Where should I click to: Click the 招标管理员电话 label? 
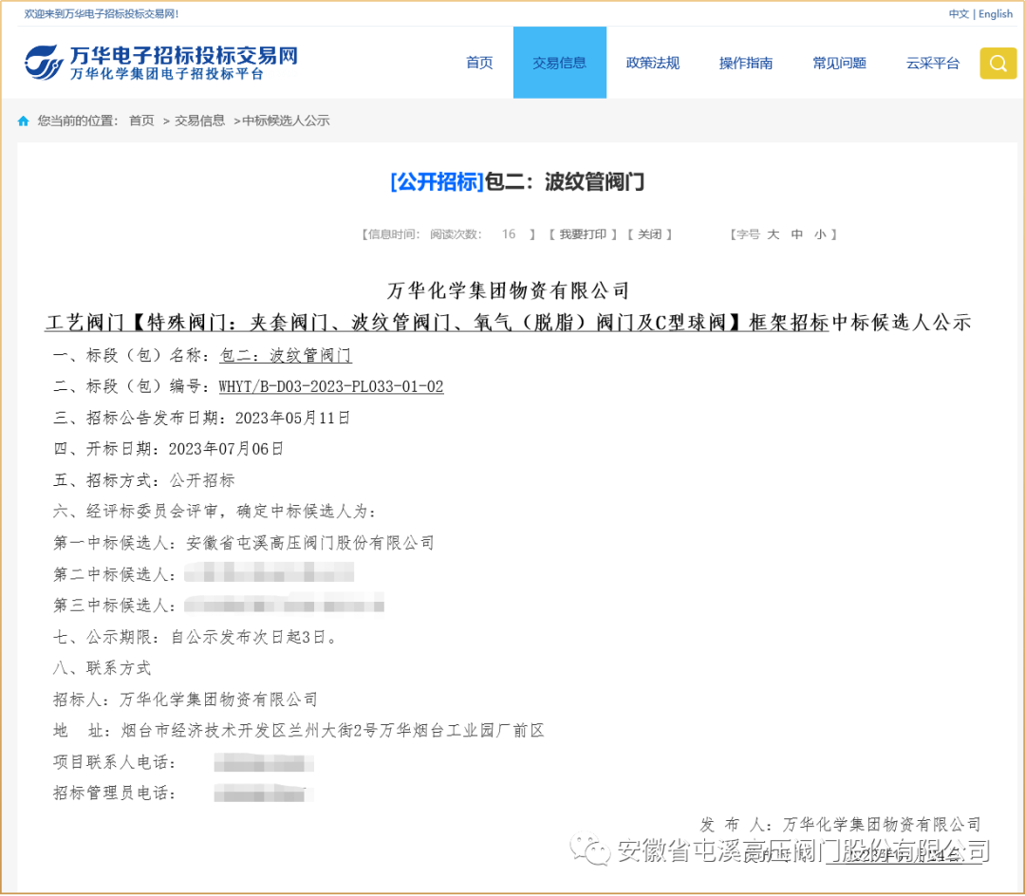click(114, 793)
